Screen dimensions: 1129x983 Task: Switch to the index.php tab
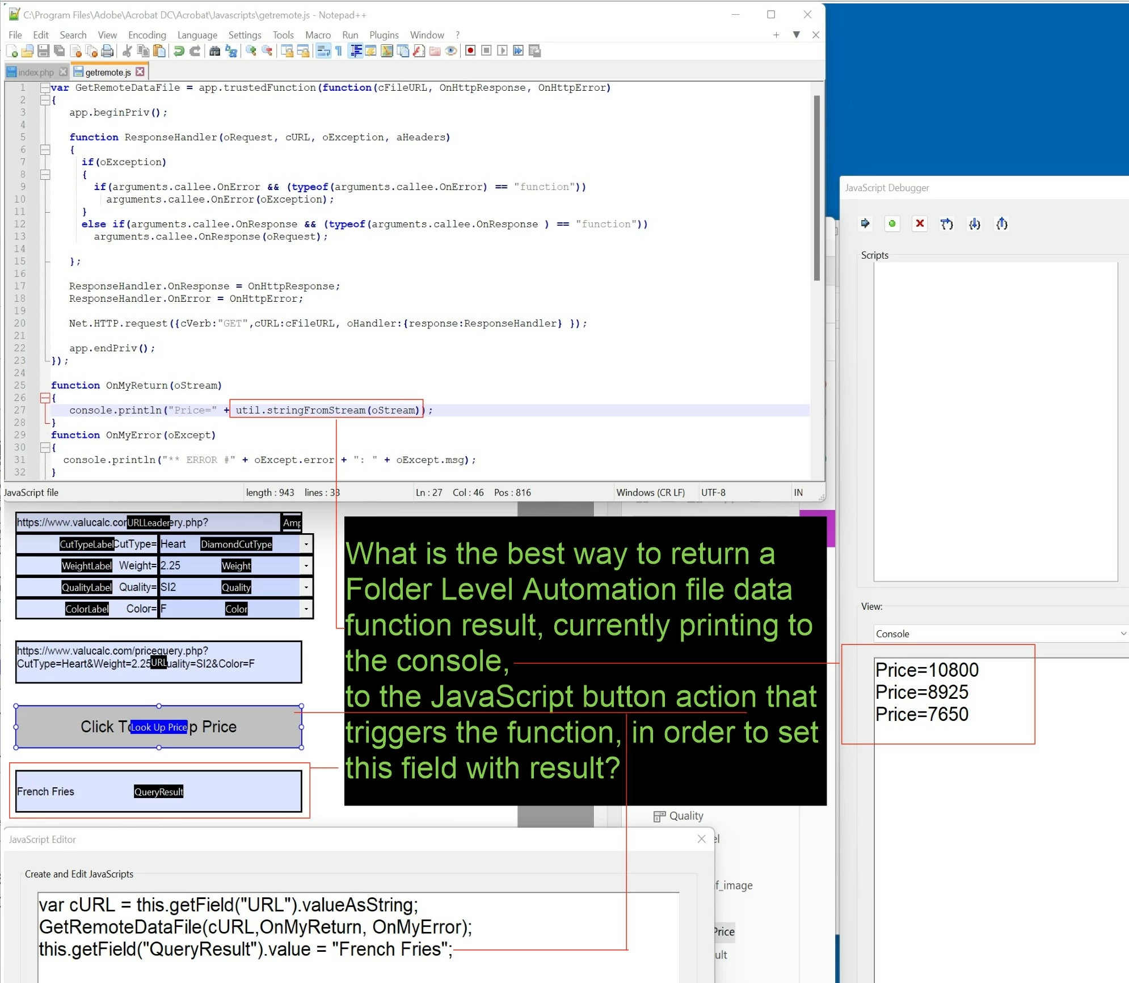pyautogui.click(x=35, y=72)
